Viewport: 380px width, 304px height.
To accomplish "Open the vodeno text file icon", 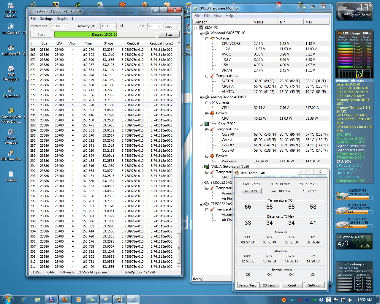I will coord(11,176).
